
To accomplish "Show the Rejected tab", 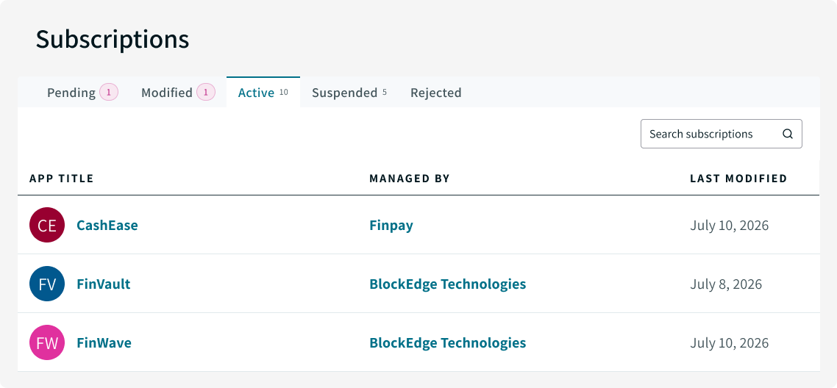I will tap(435, 92).
